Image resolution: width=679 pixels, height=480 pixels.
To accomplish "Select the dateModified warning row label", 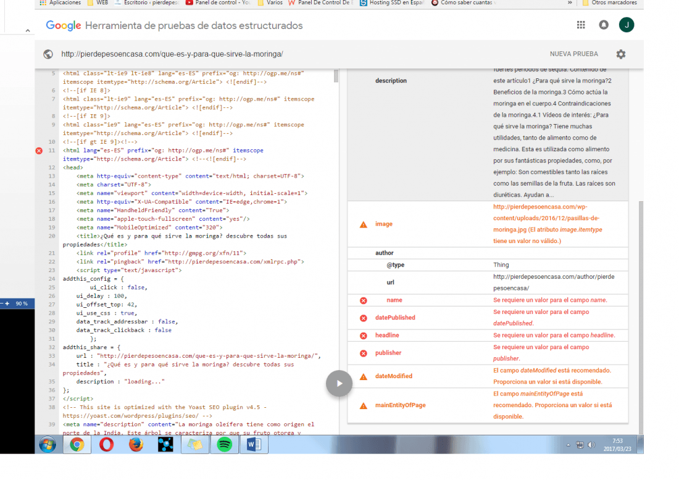I will tap(394, 376).
